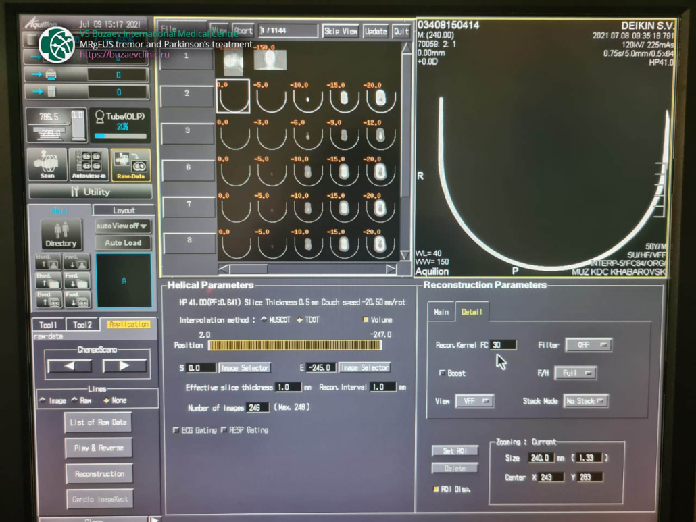The width and height of the screenshot is (696, 522).
Task: Open the patient Directory icon
Action: click(61, 234)
